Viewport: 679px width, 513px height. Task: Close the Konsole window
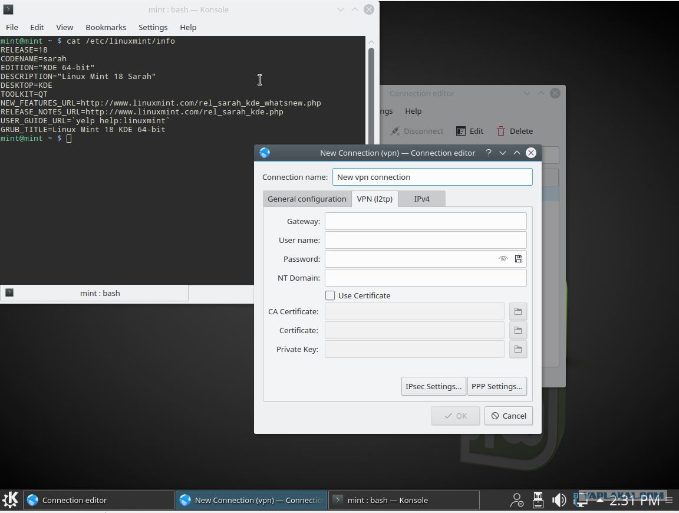pos(369,9)
